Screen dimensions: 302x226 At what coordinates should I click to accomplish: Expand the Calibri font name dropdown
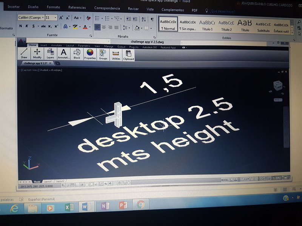(43, 18)
